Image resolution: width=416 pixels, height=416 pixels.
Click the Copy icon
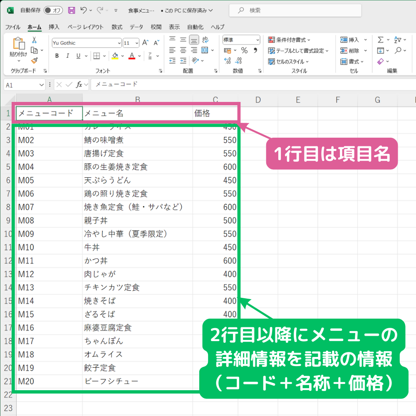click(34, 50)
